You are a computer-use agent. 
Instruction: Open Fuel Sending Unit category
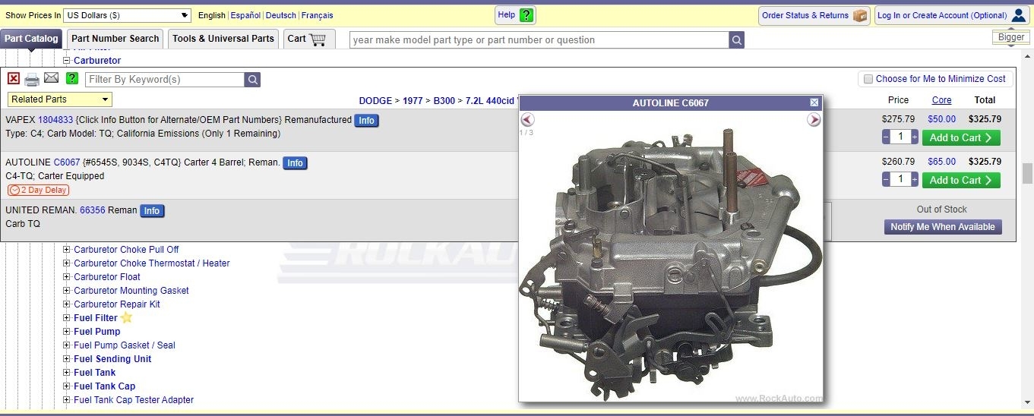[x=112, y=359]
